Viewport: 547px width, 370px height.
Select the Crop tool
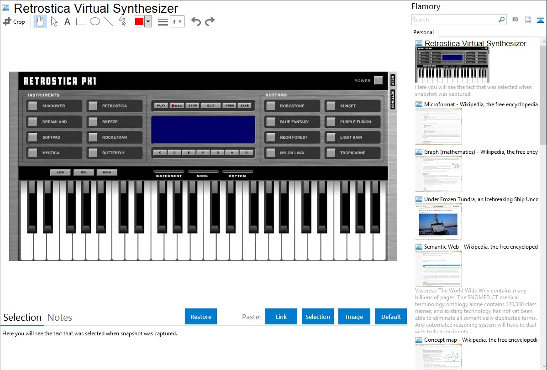tap(14, 21)
